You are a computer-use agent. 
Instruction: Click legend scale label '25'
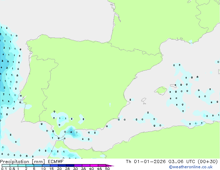click(x=67, y=169)
